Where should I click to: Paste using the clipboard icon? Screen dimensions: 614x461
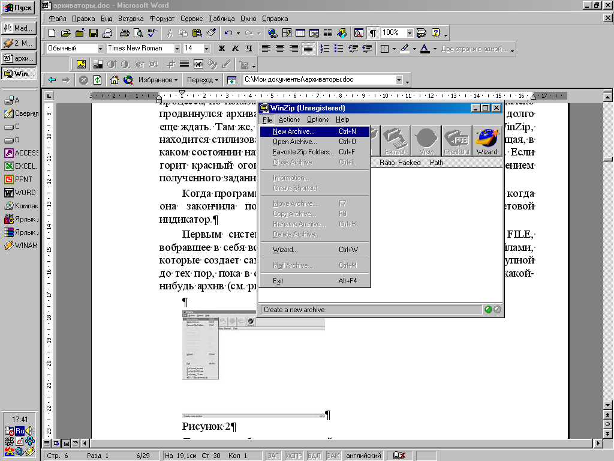(x=197, y=33)
